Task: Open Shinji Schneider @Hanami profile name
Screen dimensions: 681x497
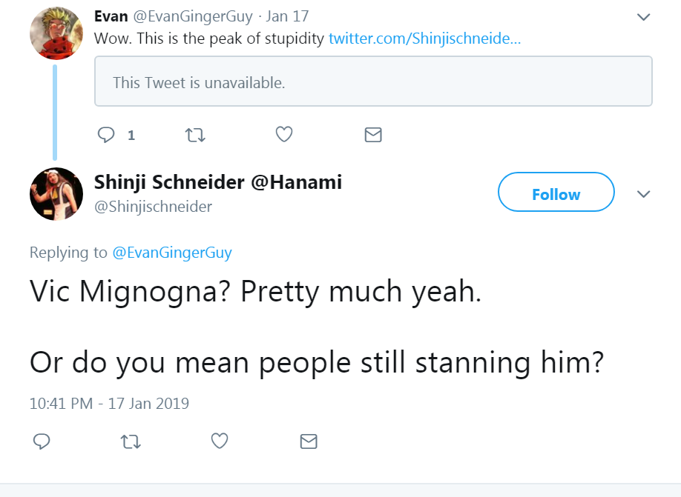Action: pyautogui.click(x=218, y=183)
